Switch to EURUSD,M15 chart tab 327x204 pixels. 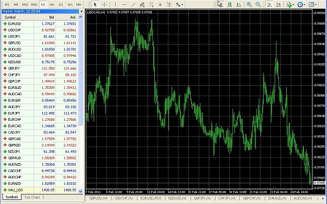click(x=151, y=198)
